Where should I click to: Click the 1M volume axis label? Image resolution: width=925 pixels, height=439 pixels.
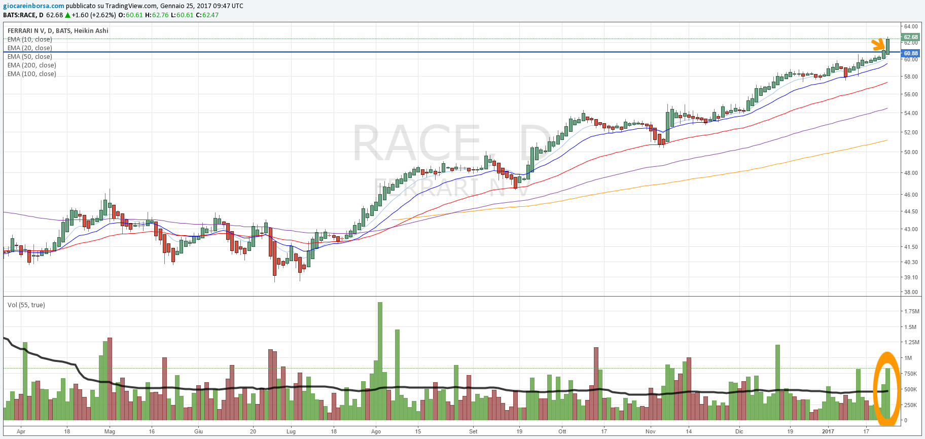(908, 358)
